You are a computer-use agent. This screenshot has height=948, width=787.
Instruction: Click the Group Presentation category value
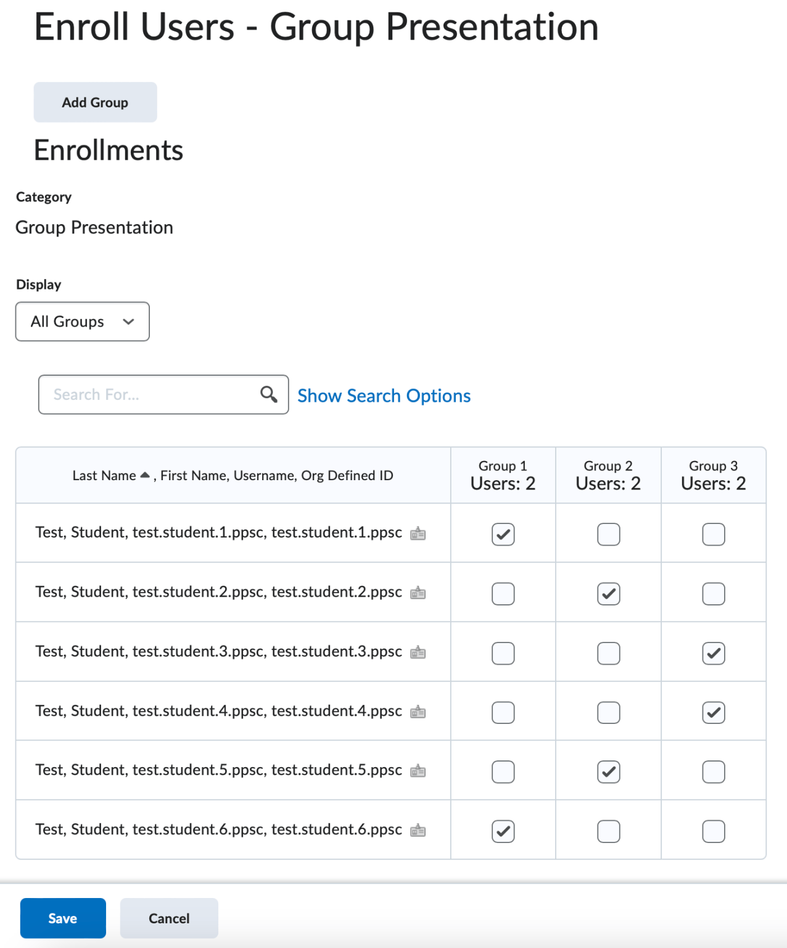coord(94,227)
